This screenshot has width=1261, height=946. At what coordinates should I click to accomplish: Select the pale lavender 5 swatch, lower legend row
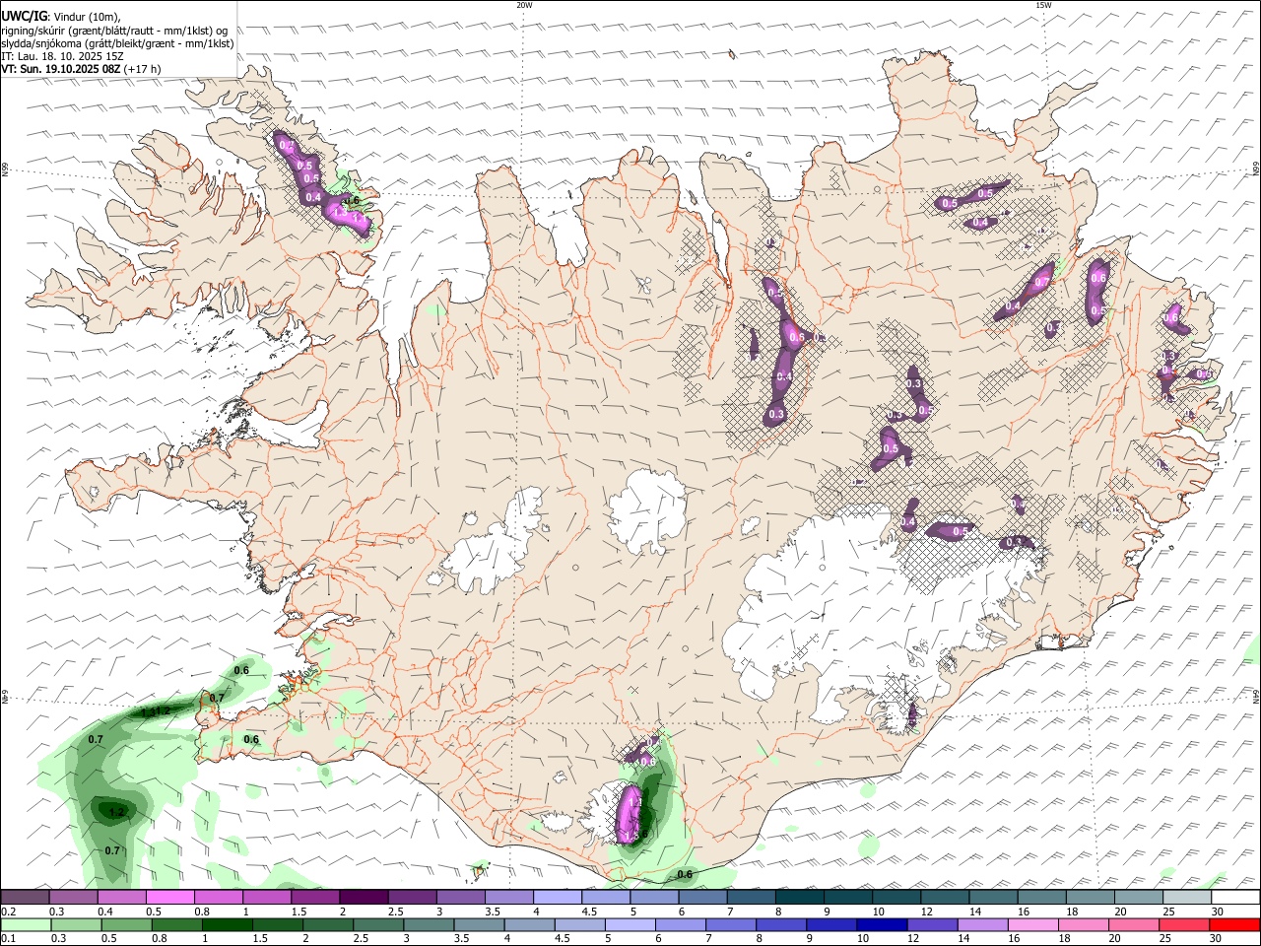click(630, 925)
